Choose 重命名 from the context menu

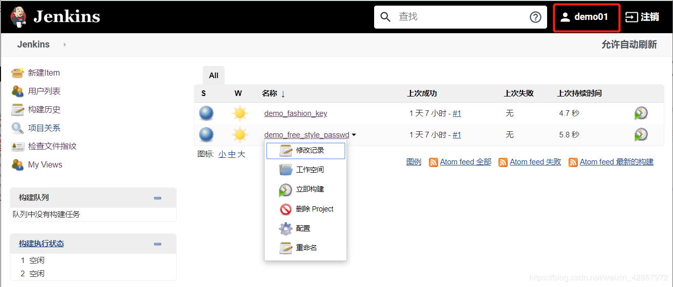306,248
